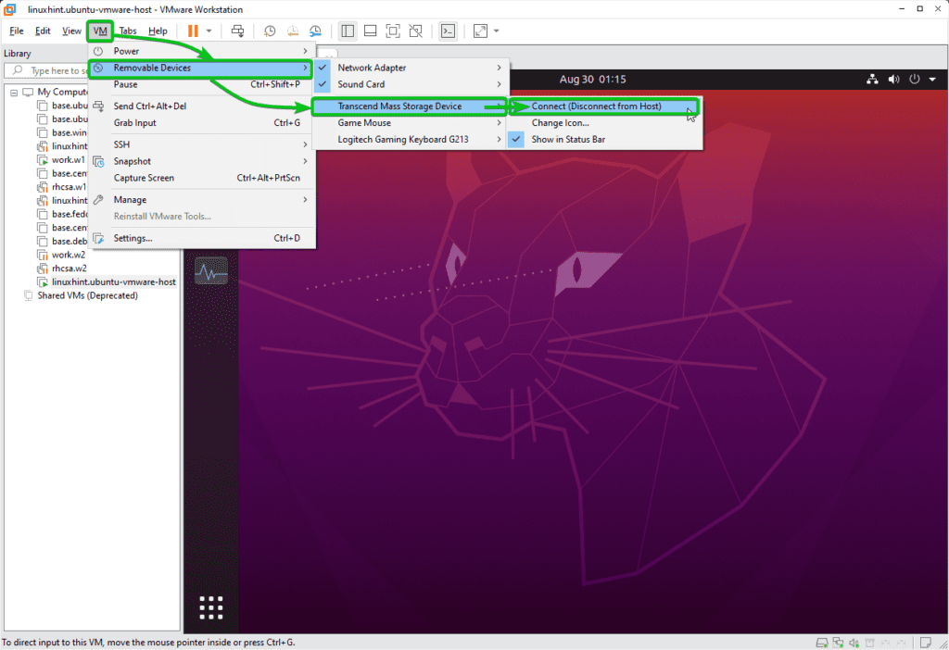Toggle the Library panel visibility icon
Screen dimensions: 949x650
pyautogui.click(x=348, y=31)
